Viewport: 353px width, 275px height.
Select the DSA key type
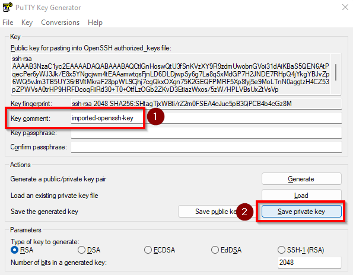point(89,250)
